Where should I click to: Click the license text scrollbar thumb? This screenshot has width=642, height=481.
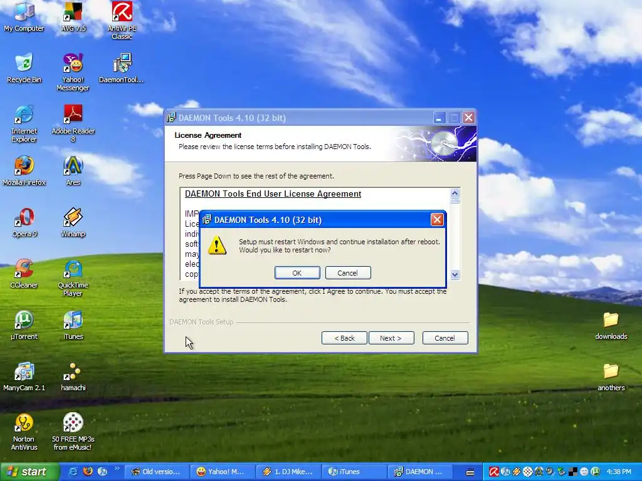455,201
